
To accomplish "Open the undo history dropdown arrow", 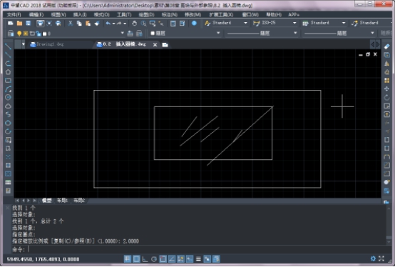I will (113, 24).
